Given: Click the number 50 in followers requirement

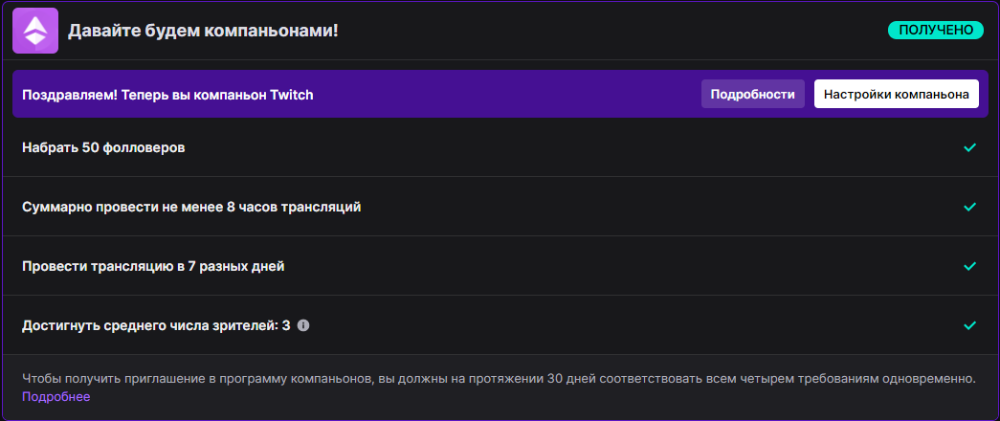Looking at the screenshot, I should [x=91, y=148].
